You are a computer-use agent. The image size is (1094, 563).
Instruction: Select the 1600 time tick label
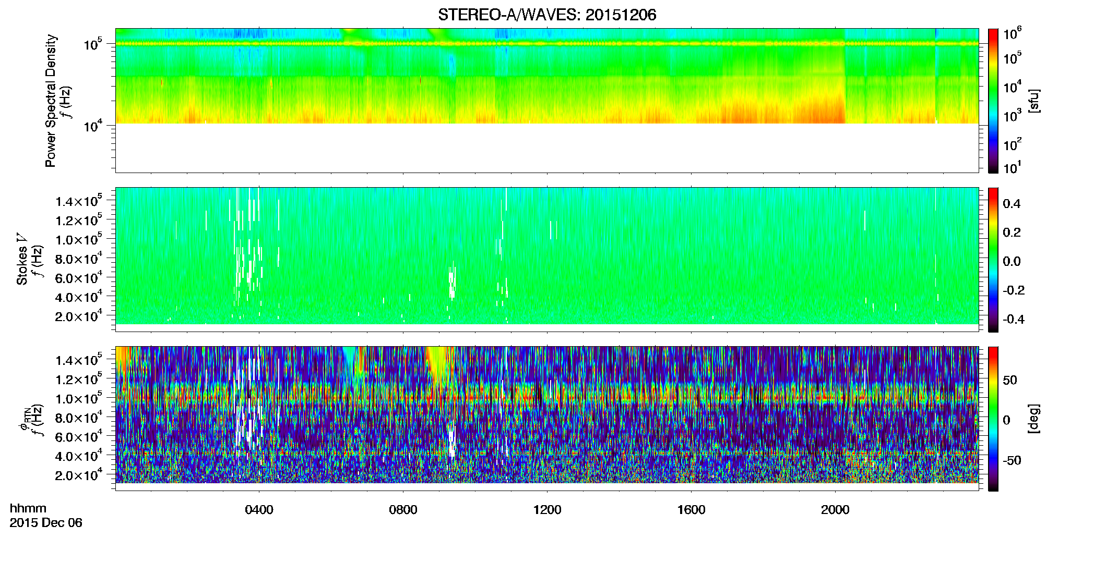click(691, 510)
